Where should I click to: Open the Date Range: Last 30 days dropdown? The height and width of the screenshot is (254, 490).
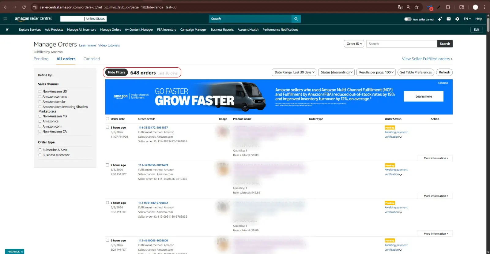[x=294, y=72]
